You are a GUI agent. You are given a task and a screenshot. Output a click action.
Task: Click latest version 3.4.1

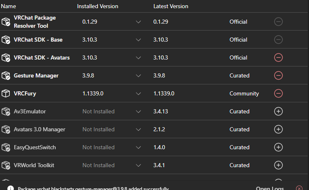pos(159,166)
